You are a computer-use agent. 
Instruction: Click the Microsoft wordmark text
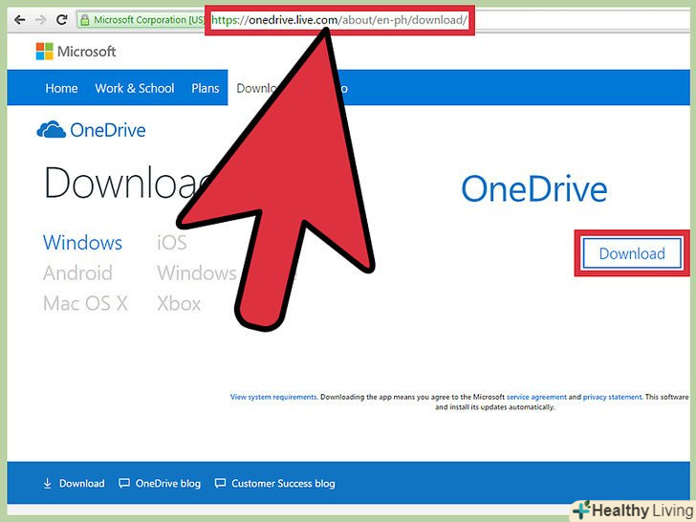click(x=87, y=52)
